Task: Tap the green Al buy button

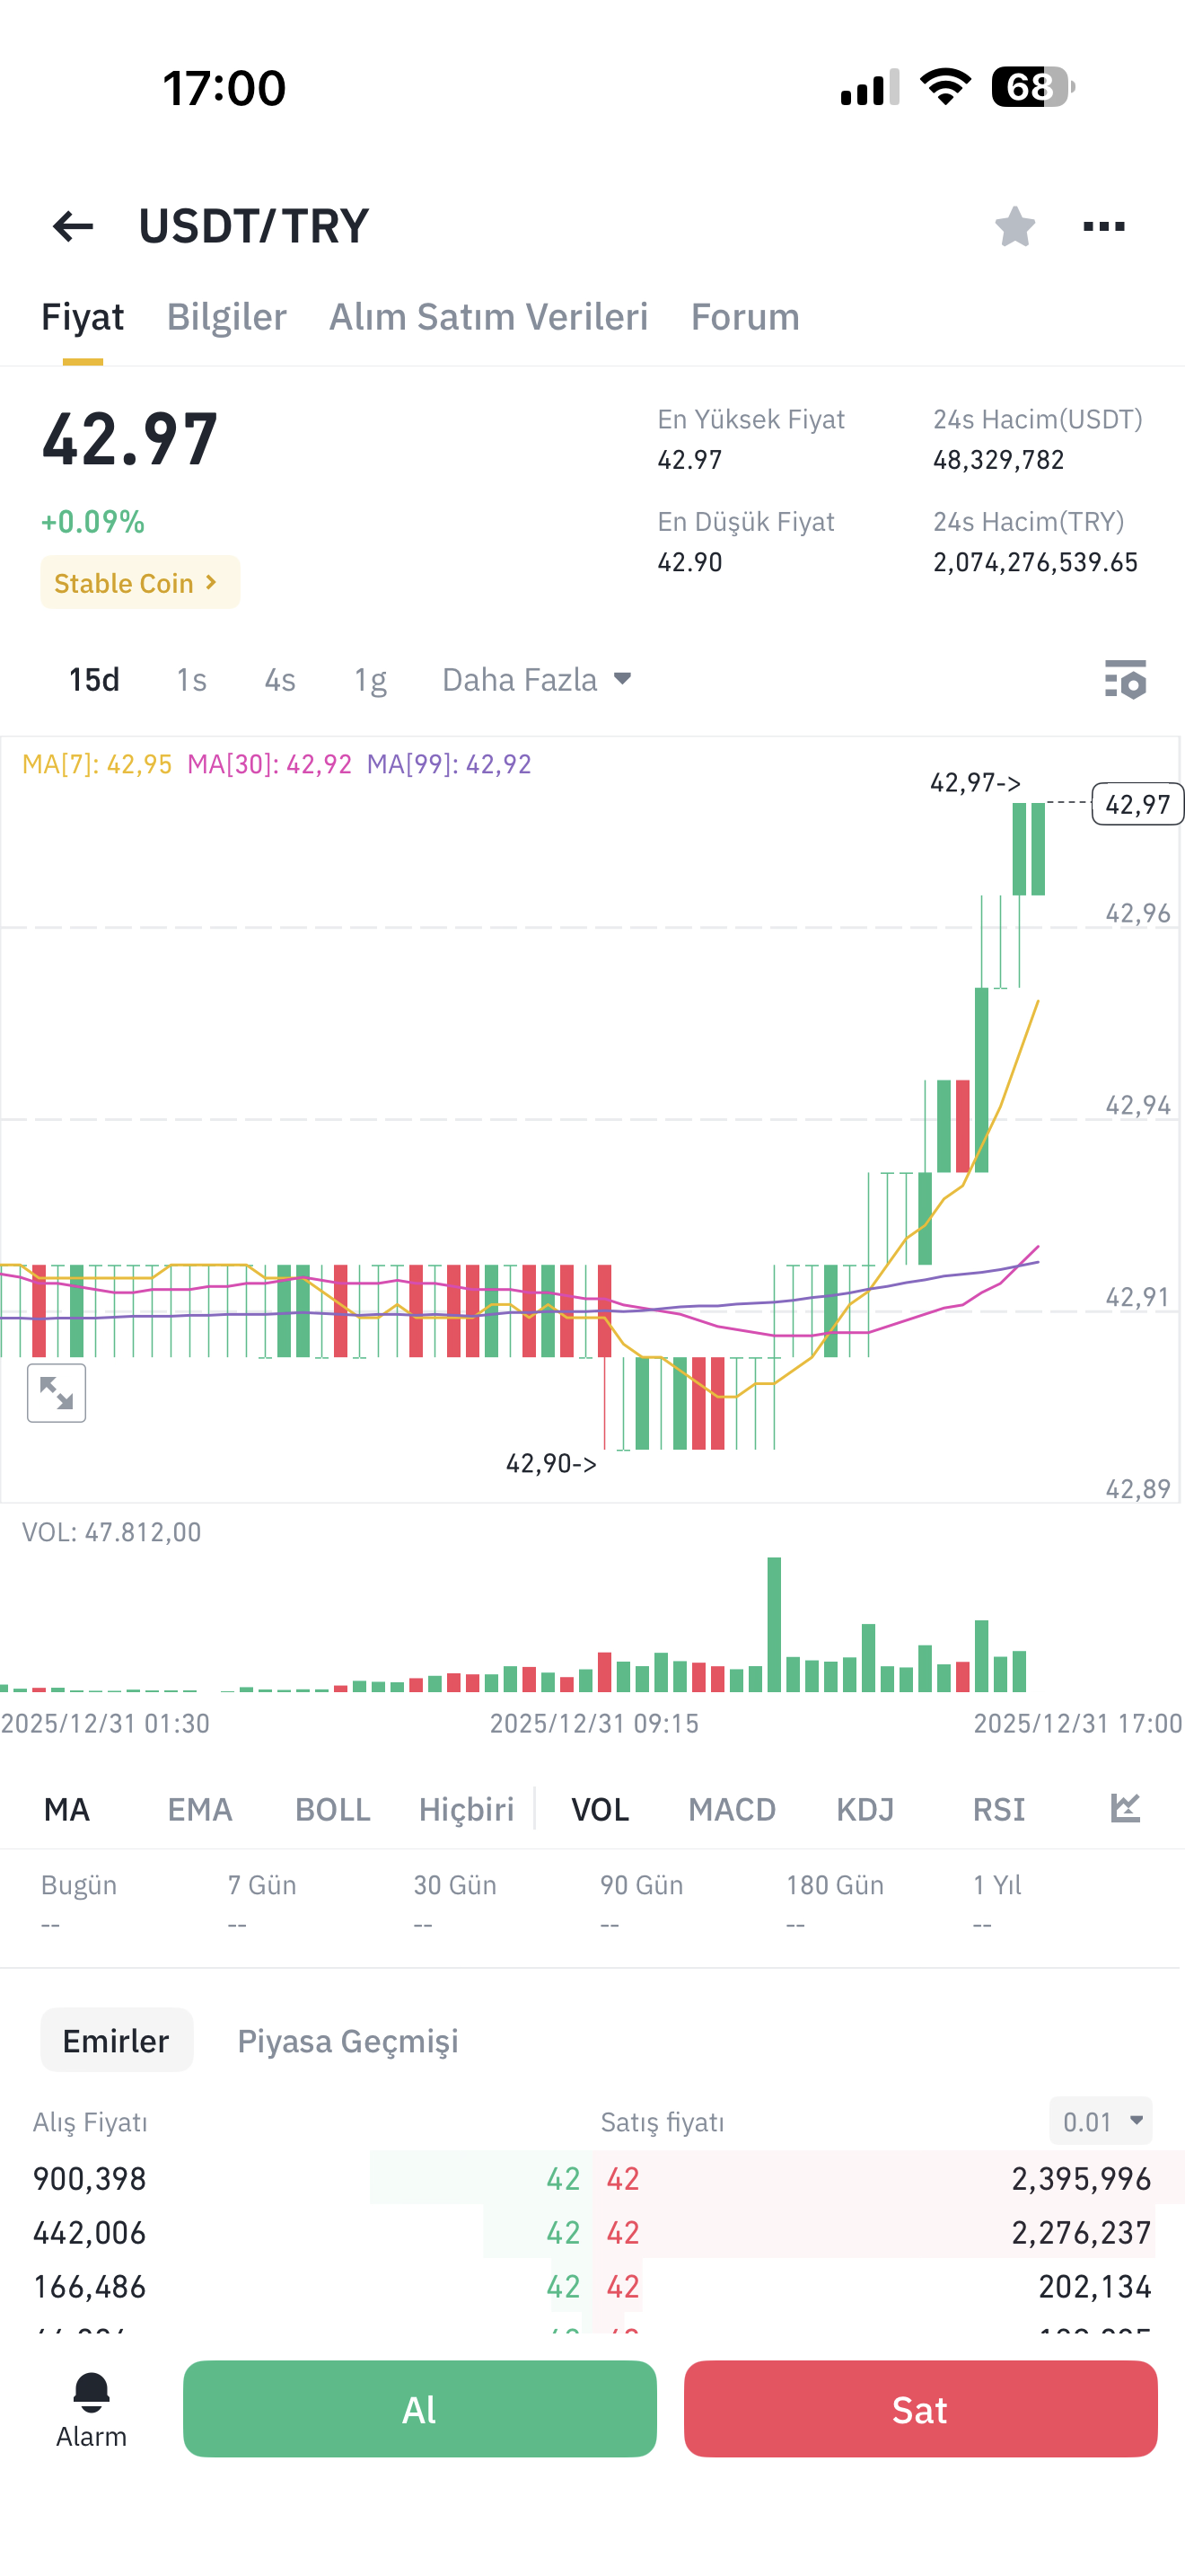Action: [x=419, y=2409]
